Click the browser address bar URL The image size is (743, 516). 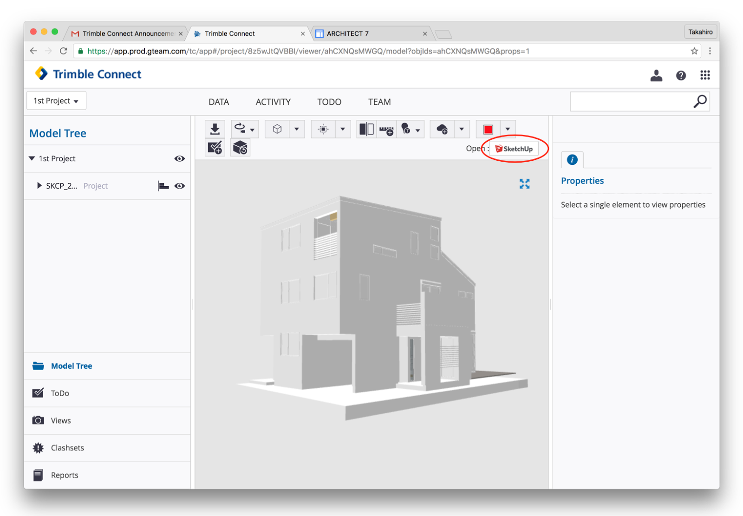(308, 51)
